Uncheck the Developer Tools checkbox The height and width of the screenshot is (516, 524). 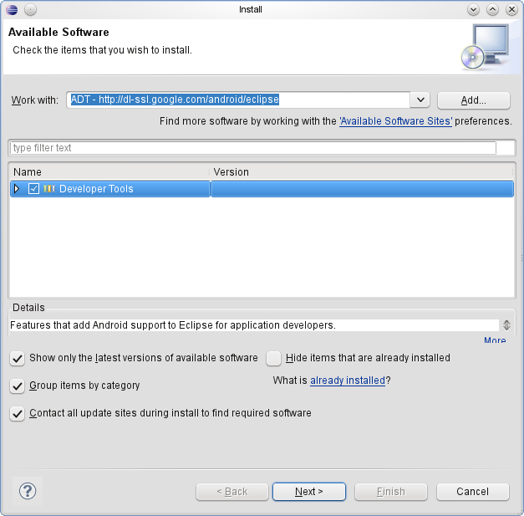[33, 189]
